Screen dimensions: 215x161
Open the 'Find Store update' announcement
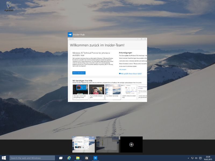pos(133,56)
